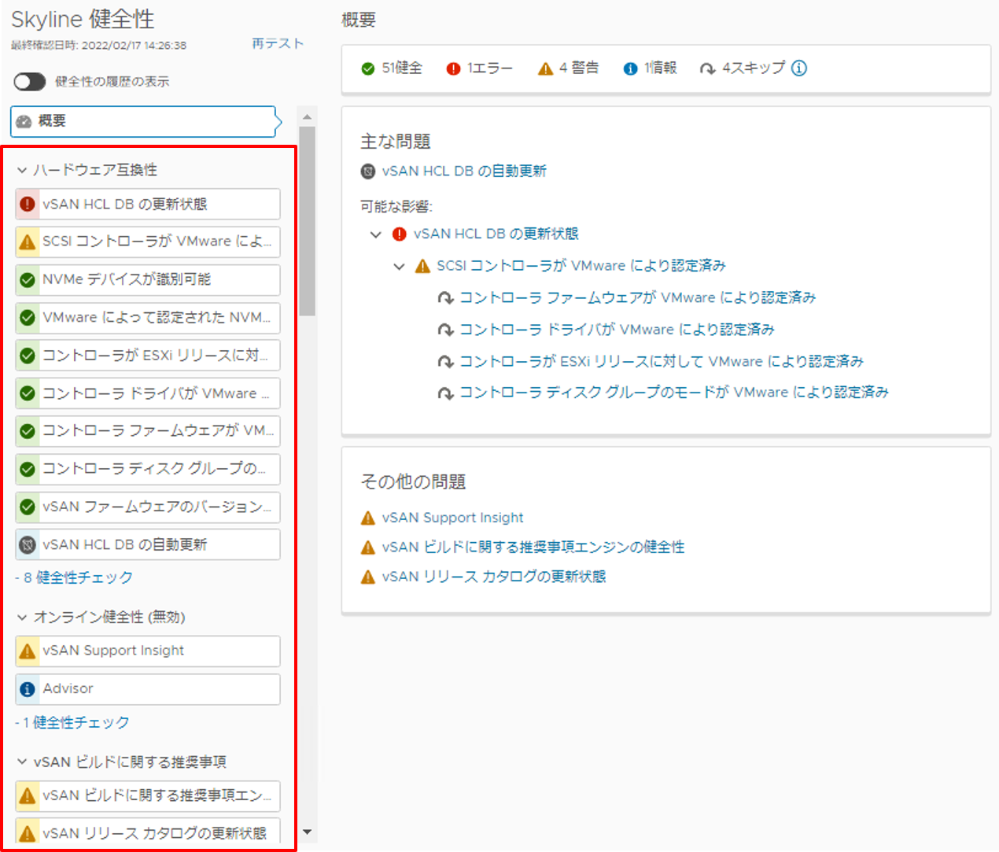999x852 pixels.
Task: Click warning icon on SCSI コントローラ sidebar row
Action: pyautogui.click(x=28, y=242)
